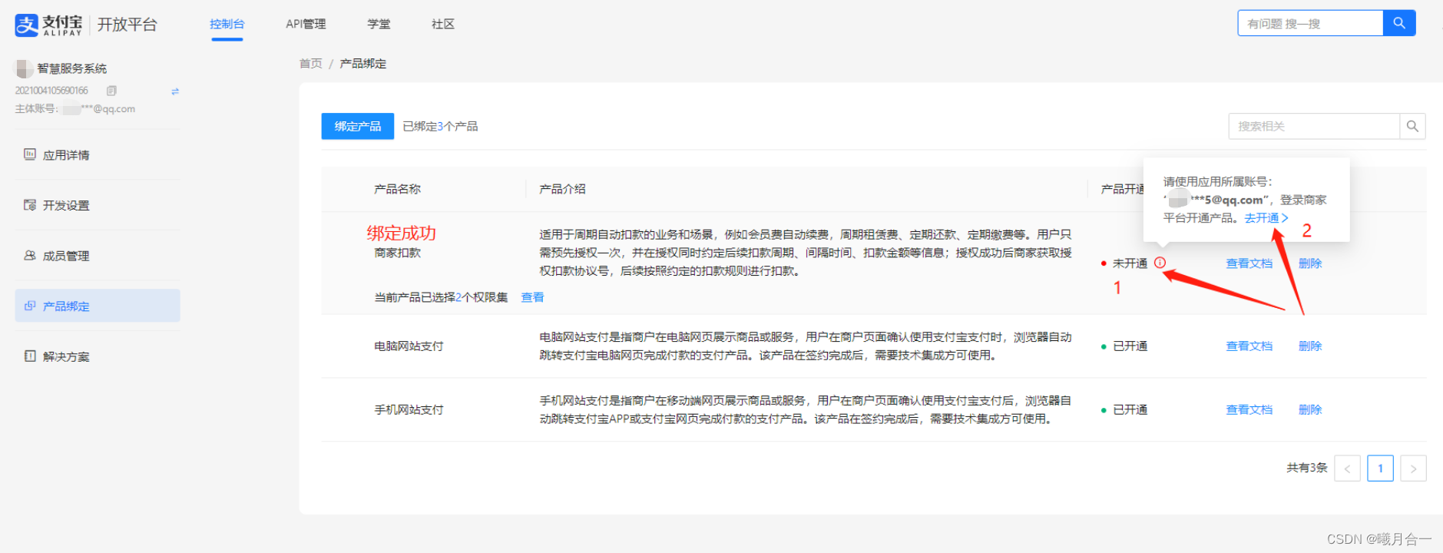
Task: Click the product search magnifier icon
Action: pyautogui.click(x=1412, y=126)
